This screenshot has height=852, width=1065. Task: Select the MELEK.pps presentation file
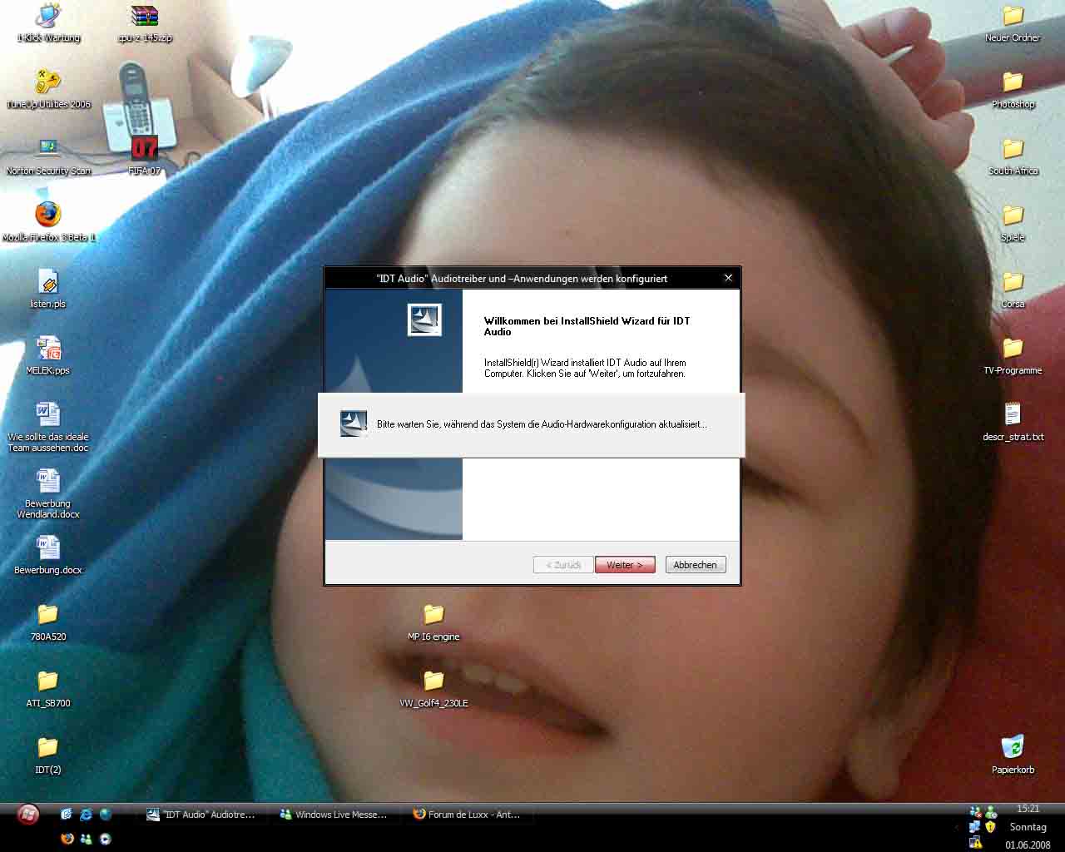pos(48,356)
